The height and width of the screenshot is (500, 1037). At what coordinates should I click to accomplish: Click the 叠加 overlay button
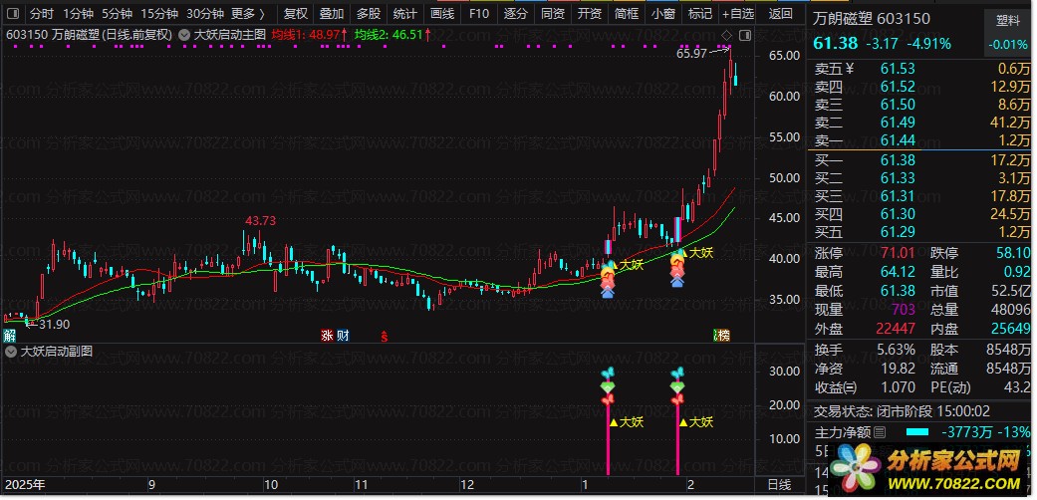click(x=332, y=13)
